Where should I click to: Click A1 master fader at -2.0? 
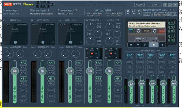131,84
